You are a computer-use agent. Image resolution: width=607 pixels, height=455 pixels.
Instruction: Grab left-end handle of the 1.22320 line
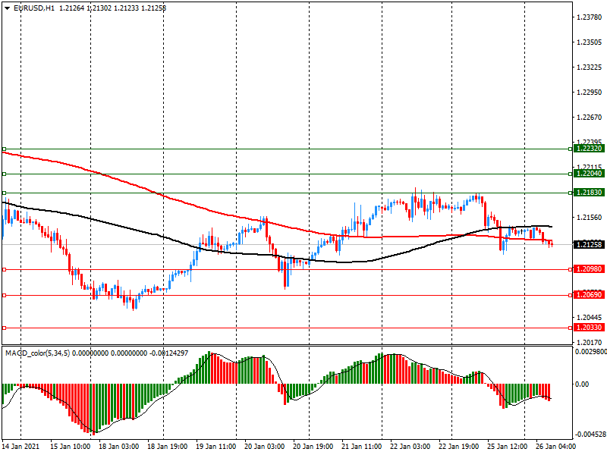pos(5,149)
